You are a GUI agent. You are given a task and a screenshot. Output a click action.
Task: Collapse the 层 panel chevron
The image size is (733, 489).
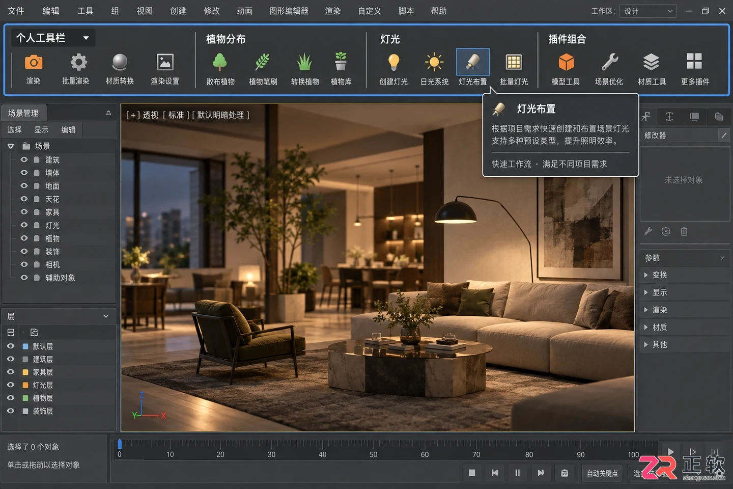point(106,316)
